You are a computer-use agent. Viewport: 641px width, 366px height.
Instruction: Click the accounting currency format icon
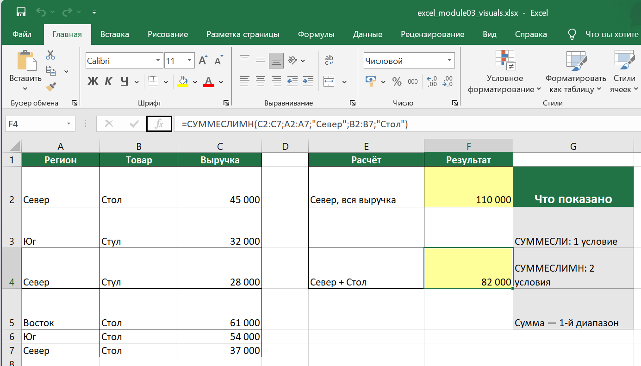371,81
